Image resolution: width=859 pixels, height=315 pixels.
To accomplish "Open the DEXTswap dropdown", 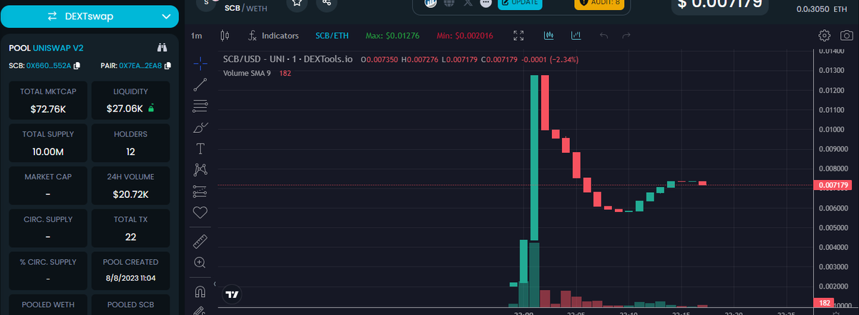I will (89, 16).
